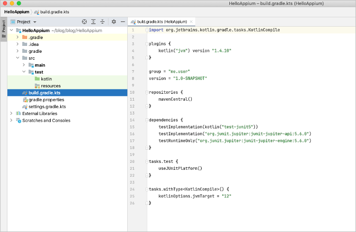Select the build.gradle.kts (HelloAppium) editor tab

162,22
